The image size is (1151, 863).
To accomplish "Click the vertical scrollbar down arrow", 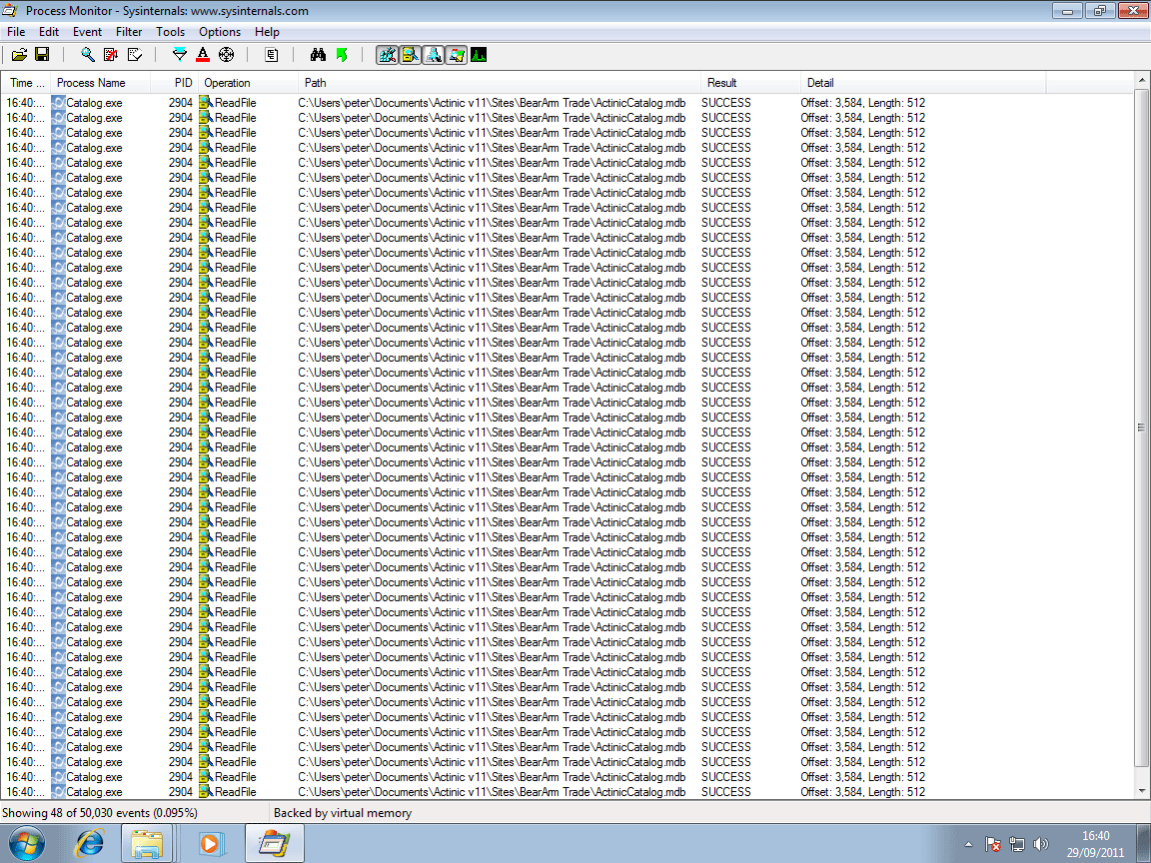I will [x=1142, y=792].
